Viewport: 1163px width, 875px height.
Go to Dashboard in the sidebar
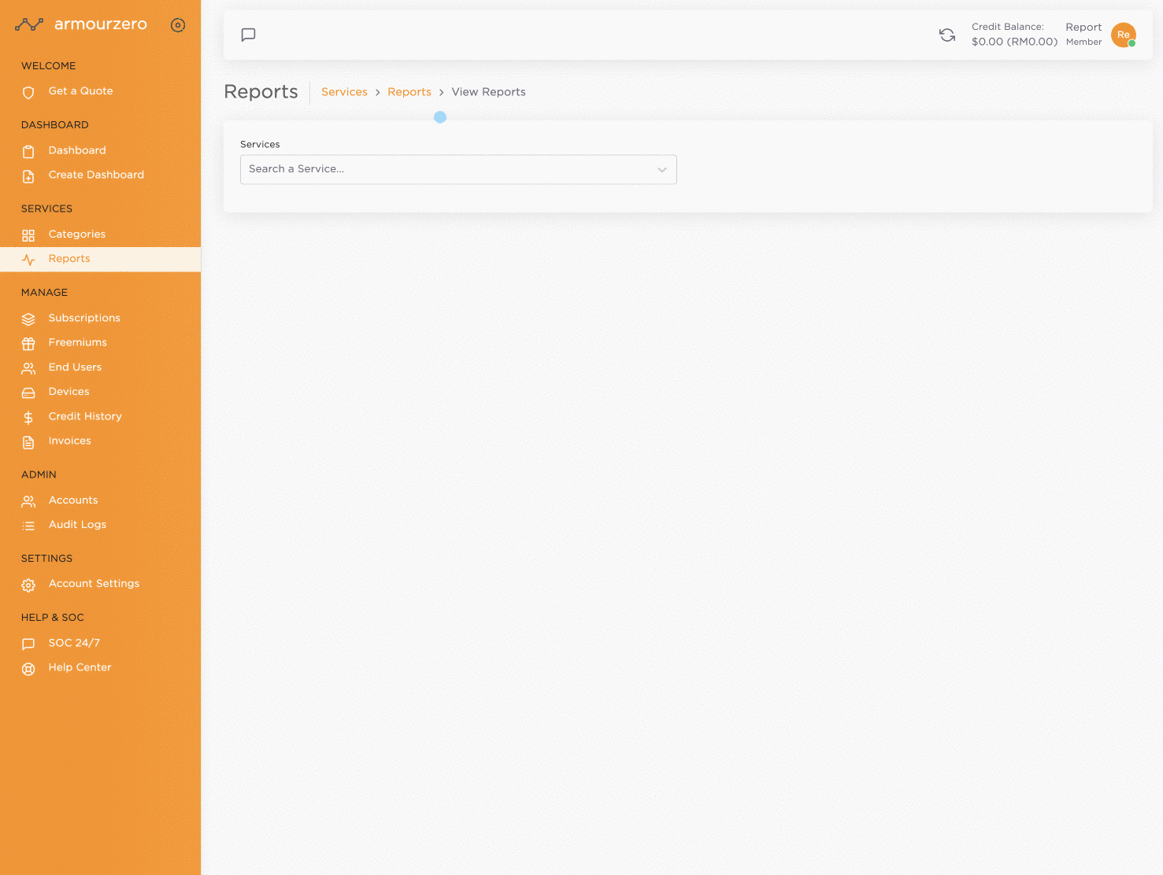(77, 150)
